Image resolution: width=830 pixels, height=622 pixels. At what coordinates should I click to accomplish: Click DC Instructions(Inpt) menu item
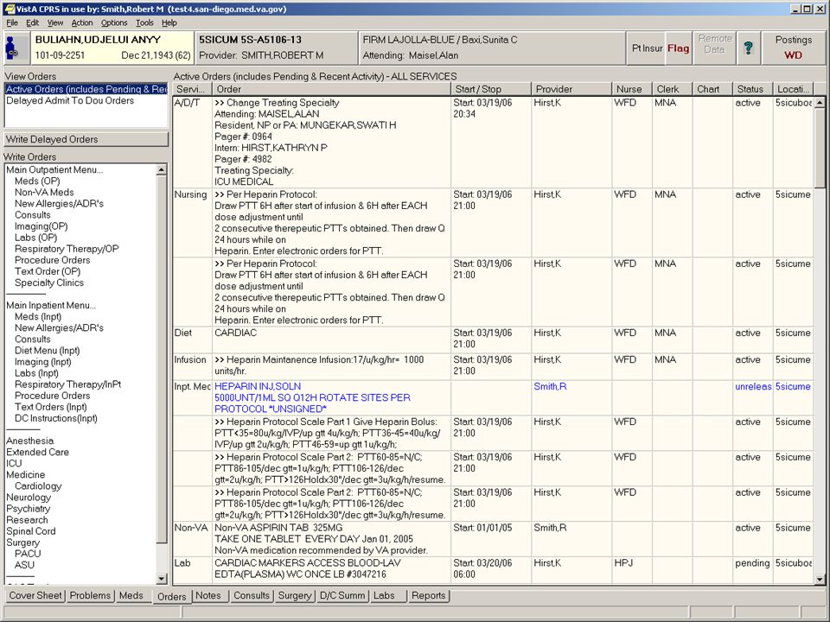coord(56,418)
